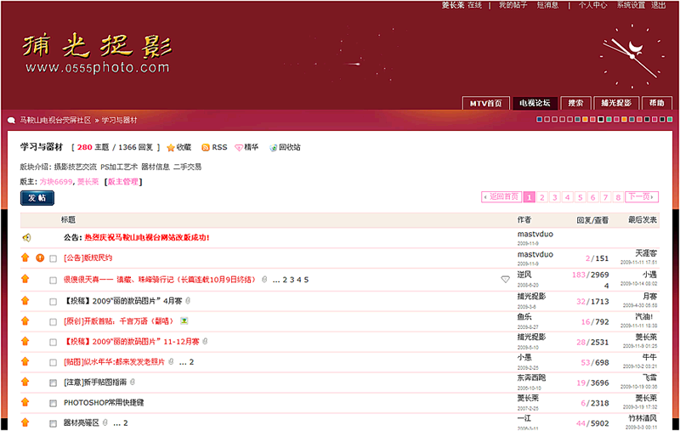Open the 回收站 recycle bin icon
This screenshot has width=680, height=431.
[274, 148]
